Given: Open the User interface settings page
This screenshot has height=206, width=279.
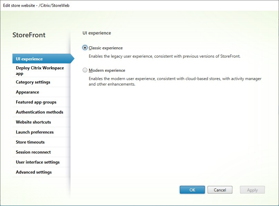Looking at the screenshot, I should pos(38,162).
